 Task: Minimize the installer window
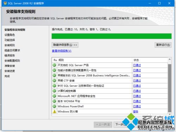pyautogui.click(x=150, y=3)
